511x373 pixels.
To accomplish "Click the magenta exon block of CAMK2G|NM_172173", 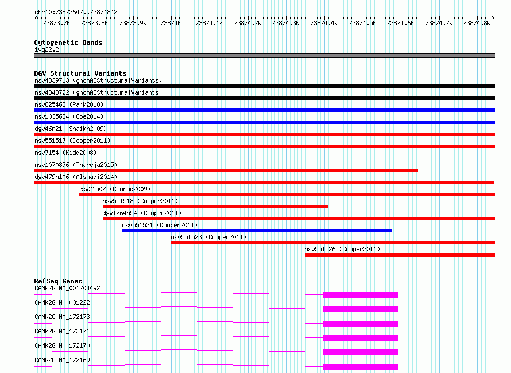I will 361,324.
